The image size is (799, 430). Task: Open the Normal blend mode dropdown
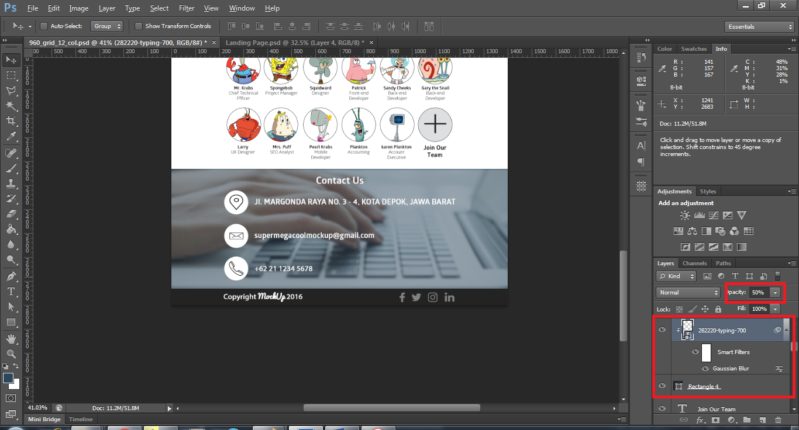[x=688, y=292]
